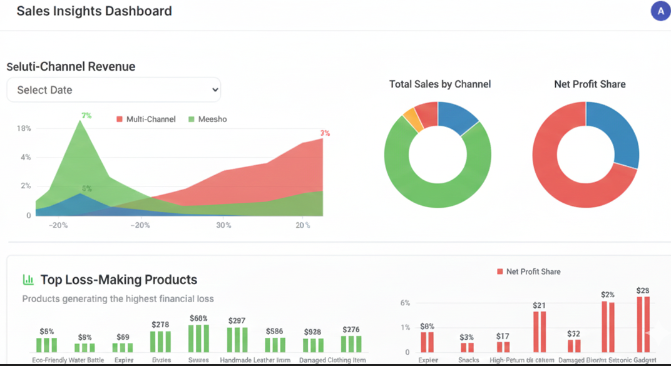
Task: Toggle the Net Profit Share bar legend
Action: click(500, 272)
